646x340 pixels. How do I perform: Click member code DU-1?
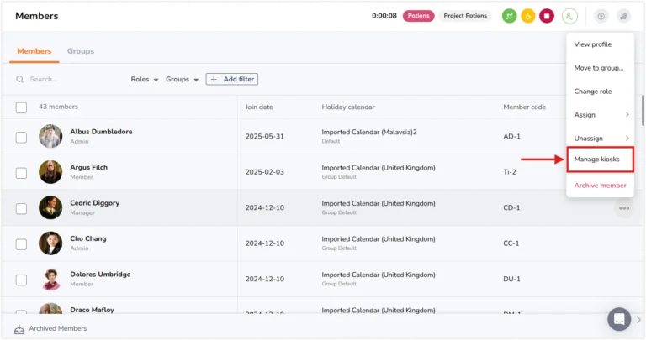pyautogui.click(x=511, y=279)
